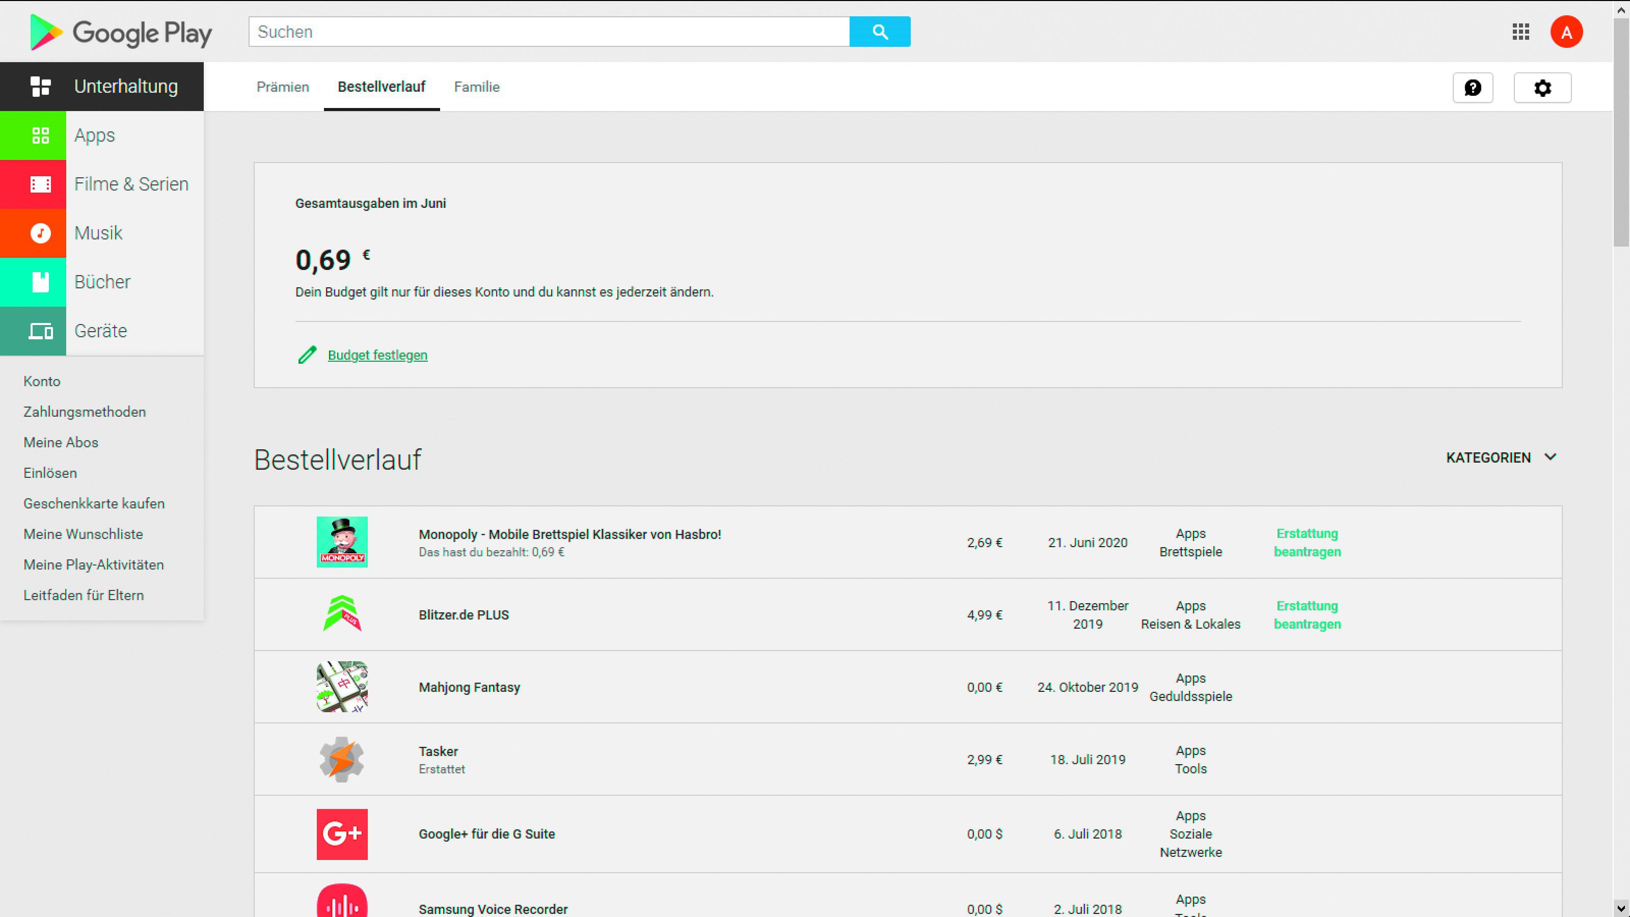Click the Monopoly app thumbnail
Image resolution: width=1630 pixels, height=917 pixels.
coord(342,542)
